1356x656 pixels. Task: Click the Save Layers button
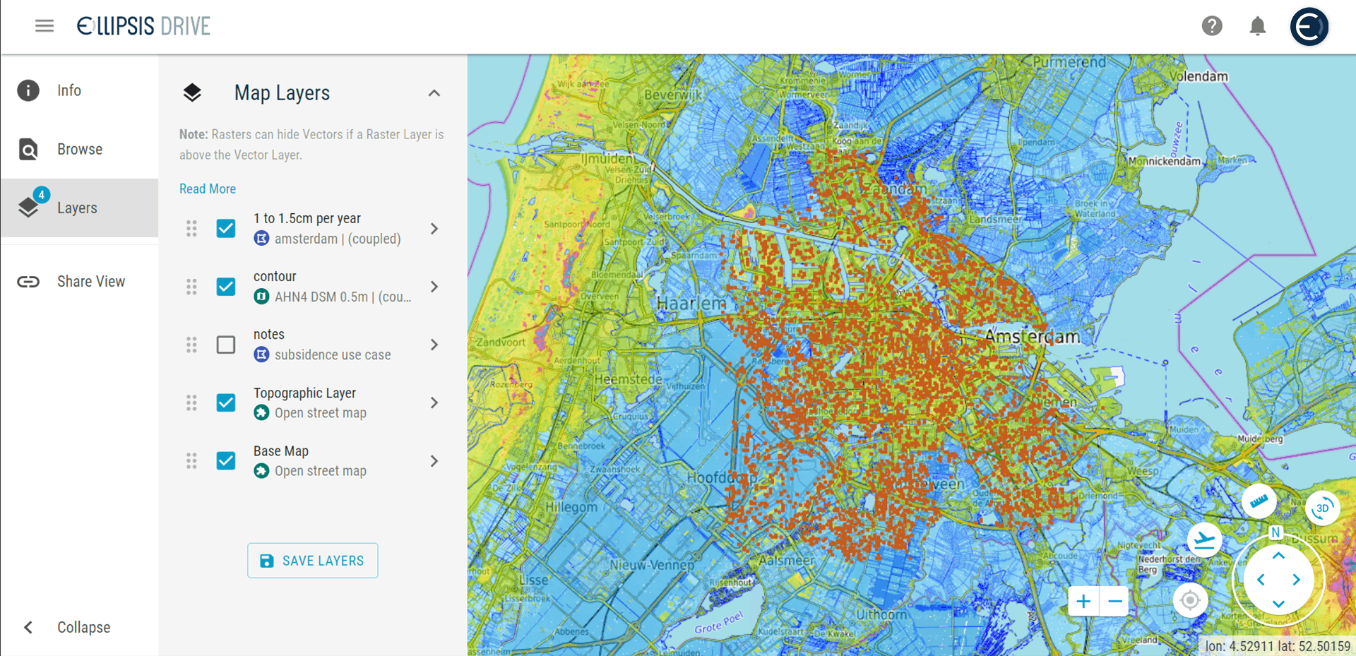[x=313, y=561]
